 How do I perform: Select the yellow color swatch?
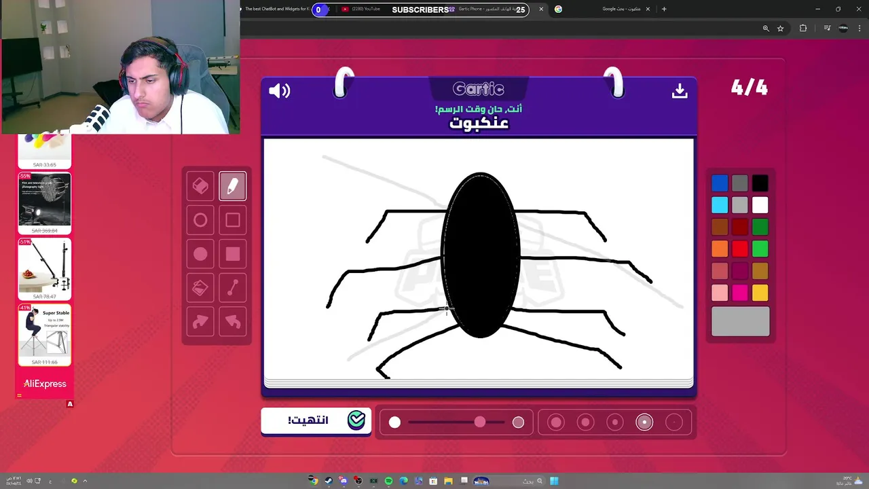tap(760, 293)
